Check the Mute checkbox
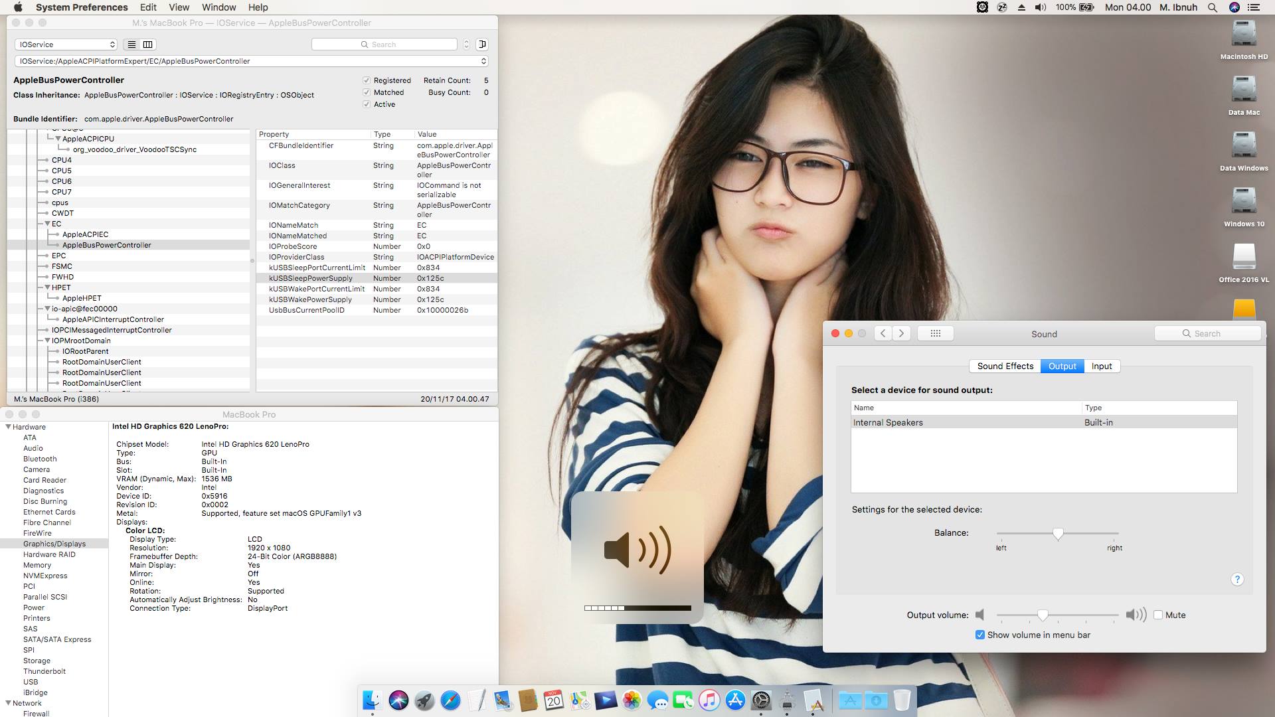 pyautogui.click(x=1158, y=615)
